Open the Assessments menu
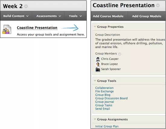The image size is (166, 129). coord(48,16)
